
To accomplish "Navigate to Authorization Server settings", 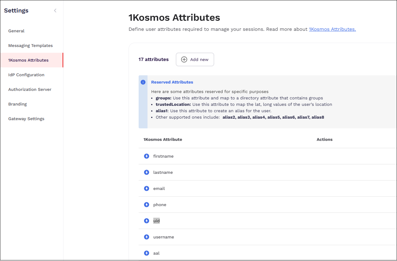I will coord(30,89).
